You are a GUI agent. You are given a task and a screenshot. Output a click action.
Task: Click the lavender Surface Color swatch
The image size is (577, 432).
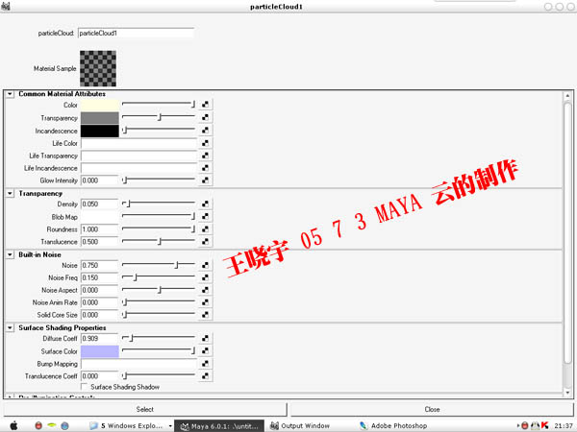coord(100,351)
